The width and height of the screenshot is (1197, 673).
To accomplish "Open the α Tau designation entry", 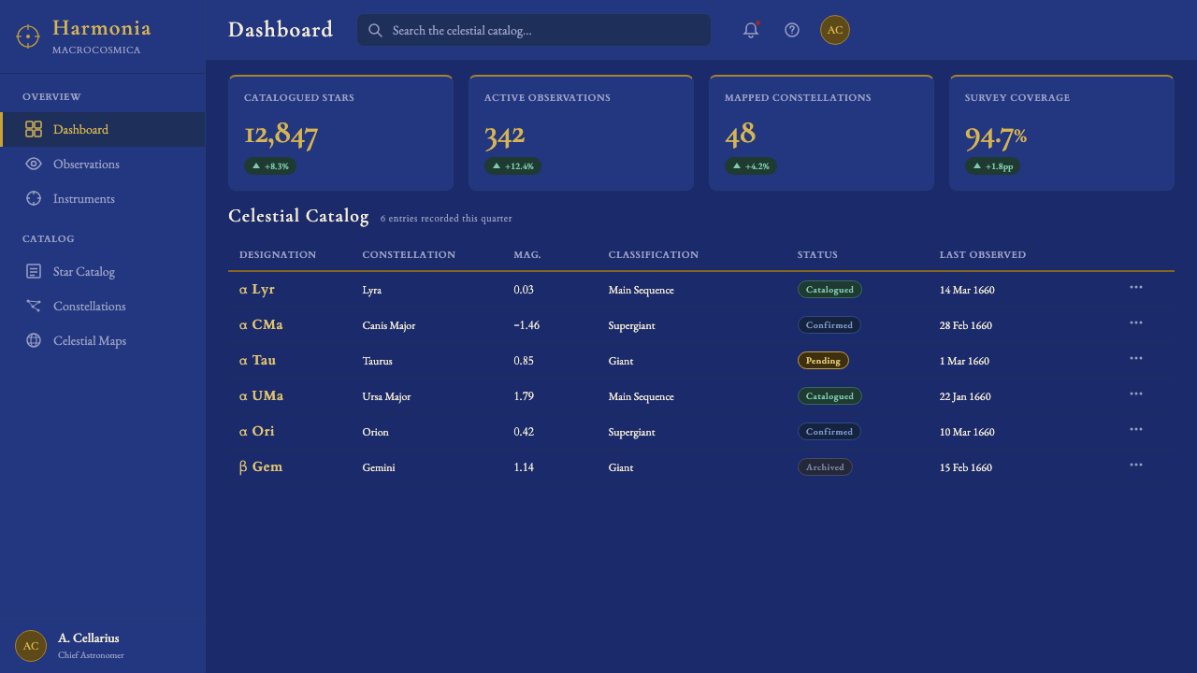I will coord(258,361).
